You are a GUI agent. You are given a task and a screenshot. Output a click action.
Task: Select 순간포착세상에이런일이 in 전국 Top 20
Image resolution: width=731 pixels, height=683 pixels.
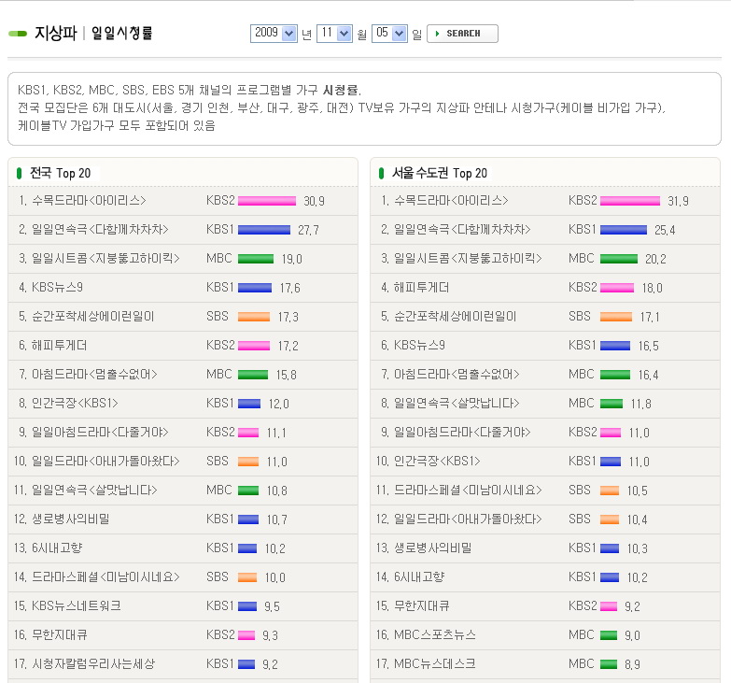pyautogui.click(x=92, y=317)
